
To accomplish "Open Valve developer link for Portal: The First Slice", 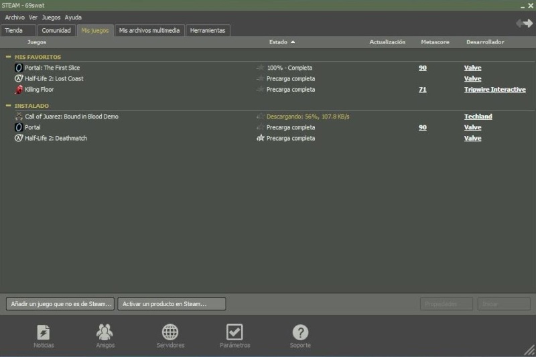I will pos(473,68).
